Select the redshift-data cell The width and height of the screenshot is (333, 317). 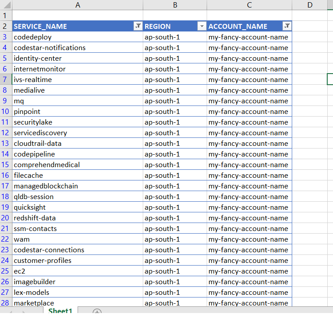point(78,218)
